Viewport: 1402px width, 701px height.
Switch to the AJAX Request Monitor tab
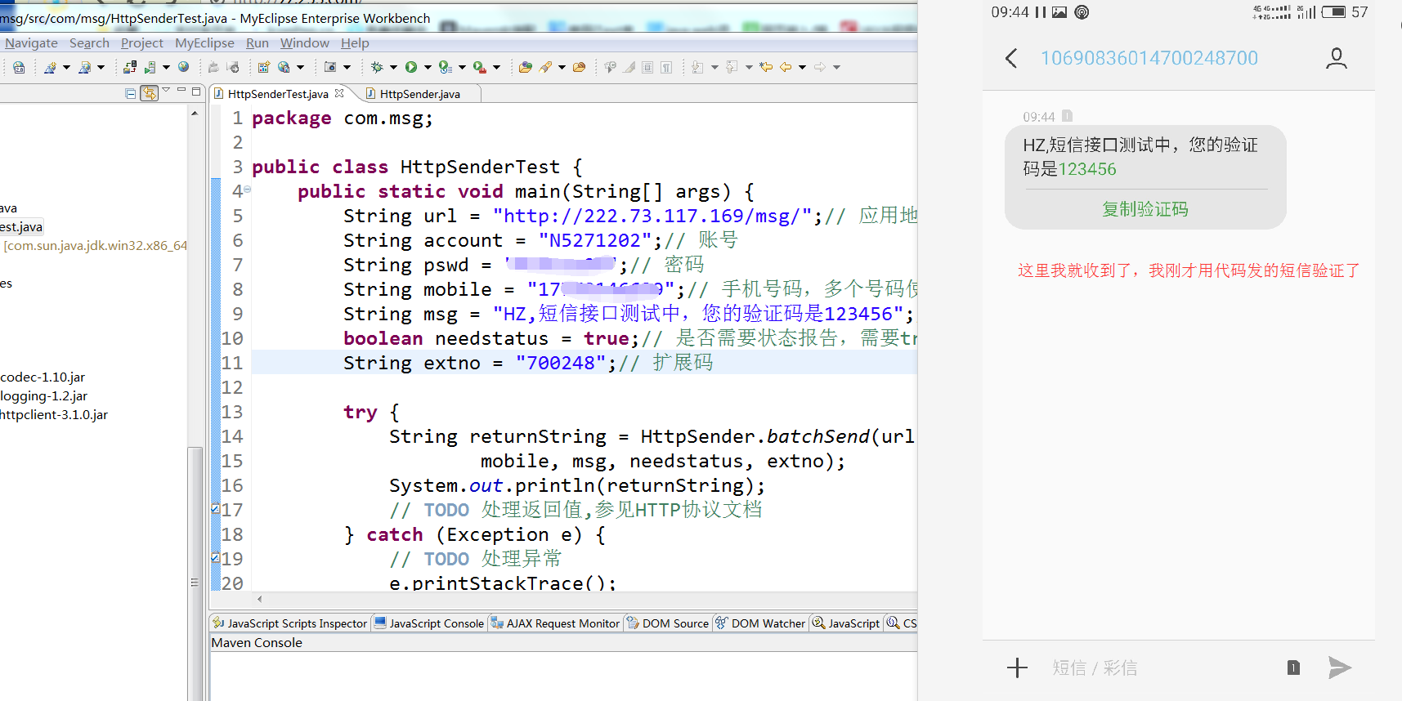[x=556, y=623]
